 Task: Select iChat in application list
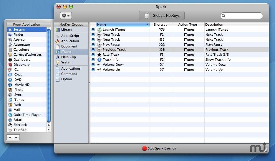point(27,75)
